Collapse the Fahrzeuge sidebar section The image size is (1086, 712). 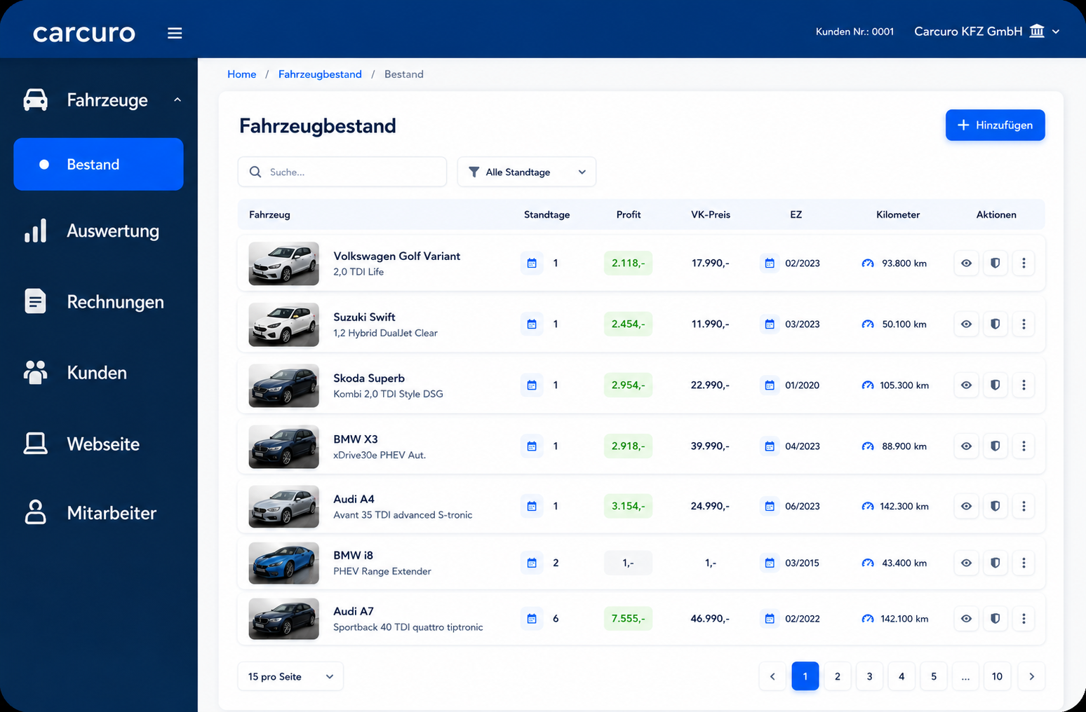[177, 100]
